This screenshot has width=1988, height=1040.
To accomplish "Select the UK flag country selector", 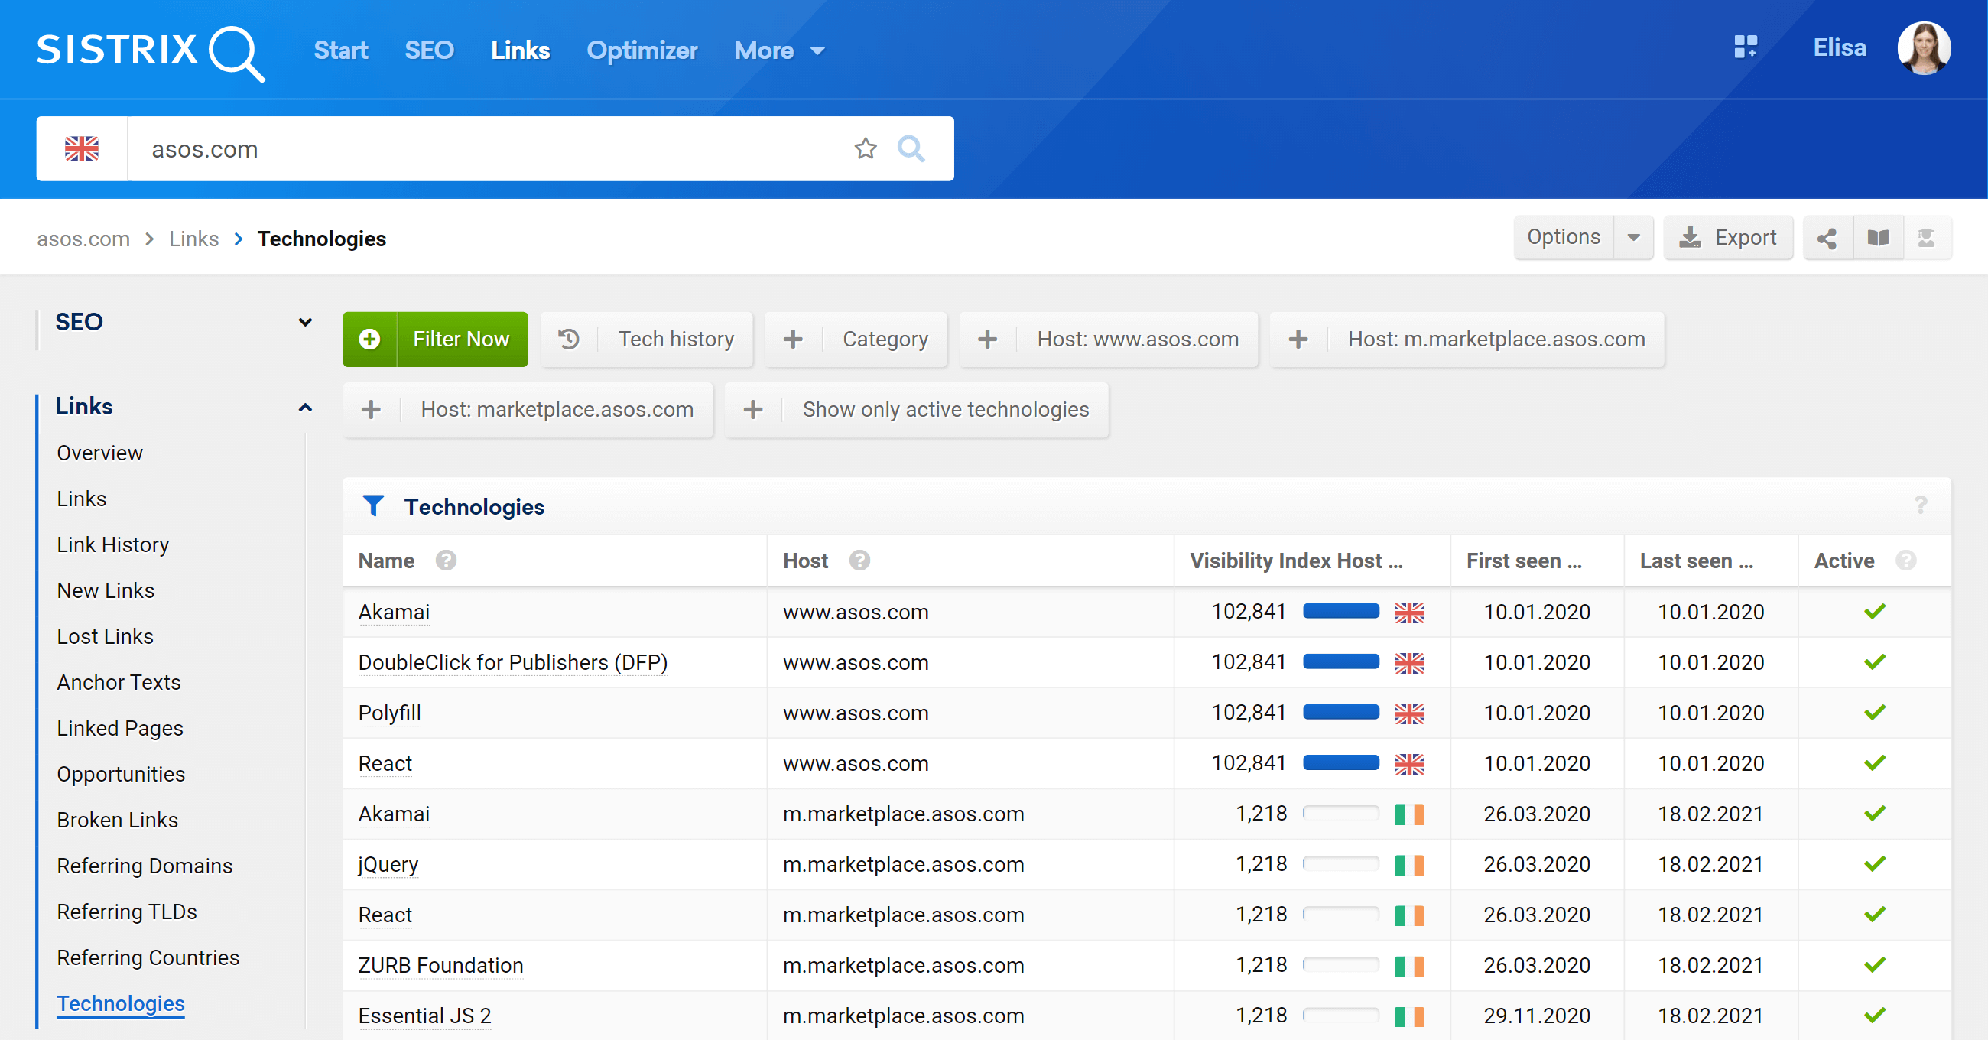I will pos(82,148).
